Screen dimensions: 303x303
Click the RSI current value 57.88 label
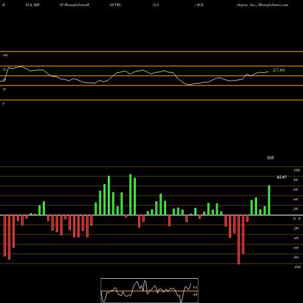(279, 70)
